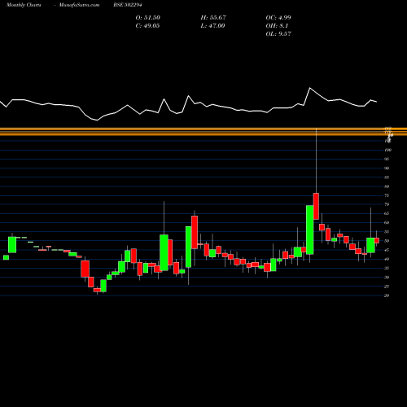Select the red candle with the highest wick
The width and height of the screenshot is (407, 407).
pos(316,206)
